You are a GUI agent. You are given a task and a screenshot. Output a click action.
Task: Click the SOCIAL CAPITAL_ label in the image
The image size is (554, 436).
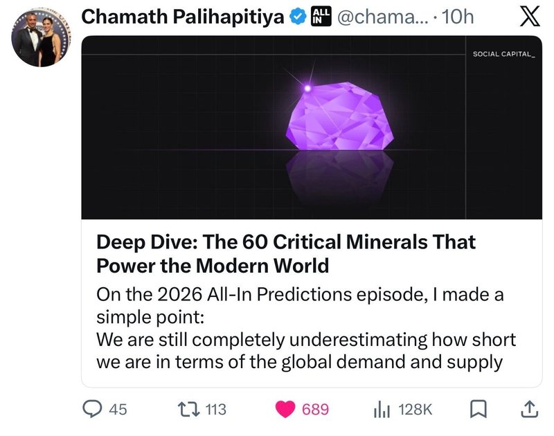point(503,53)
